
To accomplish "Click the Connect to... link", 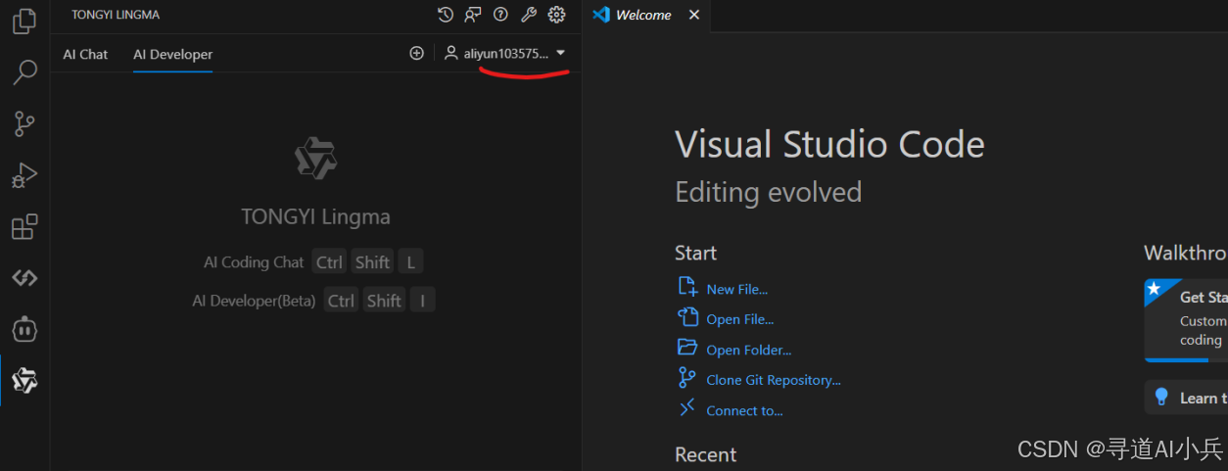I will (744, 410).
